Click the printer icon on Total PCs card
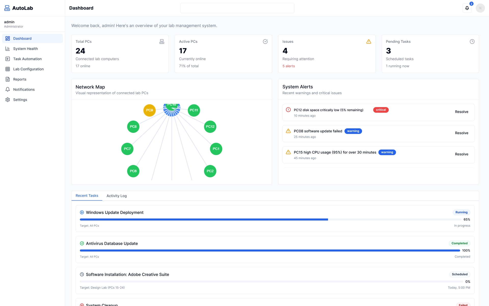 [x=162, y=41]
